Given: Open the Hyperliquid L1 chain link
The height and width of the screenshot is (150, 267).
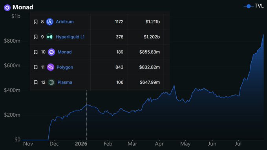Looking at the screenshot, I should pos(70,37).
